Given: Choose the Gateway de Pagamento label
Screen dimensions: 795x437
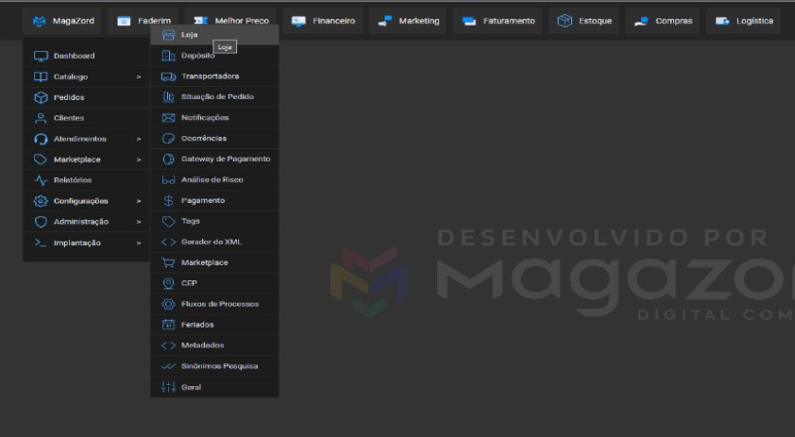Looking at the screenshot, I should [226, 160].
